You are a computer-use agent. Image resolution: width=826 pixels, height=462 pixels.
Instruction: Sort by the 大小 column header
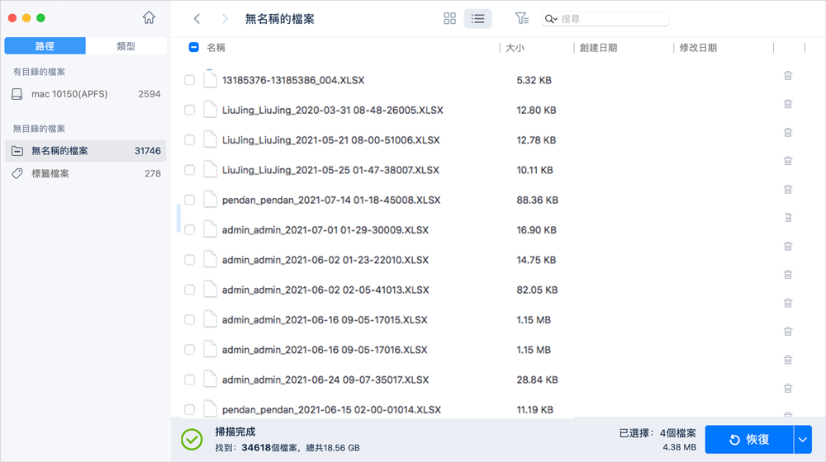click(x=515, y=48)
